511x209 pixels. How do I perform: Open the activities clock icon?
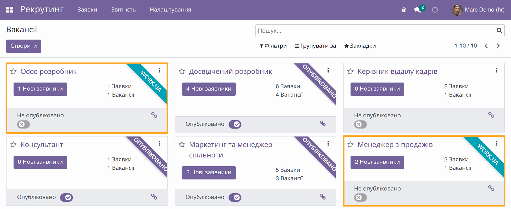[x=435, y=10]
